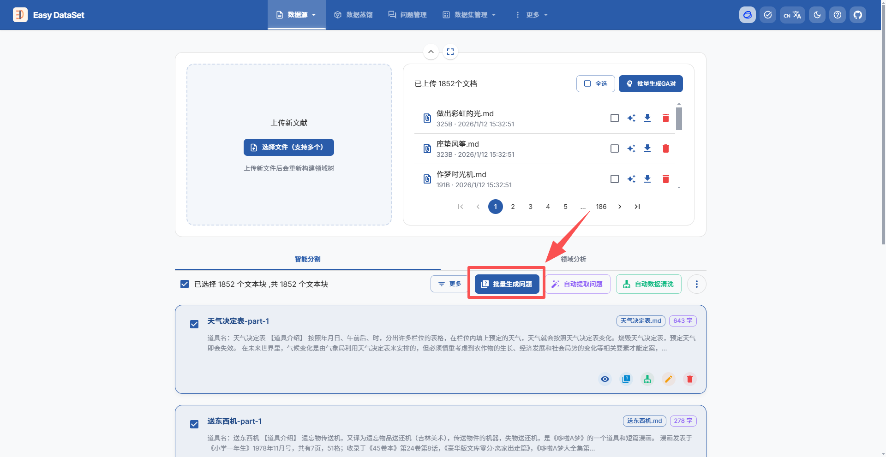This screenshot has height=457, width=886.
Task: Click the document list scrollbar thumb
Action: (x=679, y=119)
